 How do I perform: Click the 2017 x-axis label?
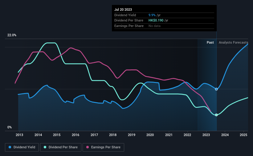pyautogui.click(x=94, y=135)
